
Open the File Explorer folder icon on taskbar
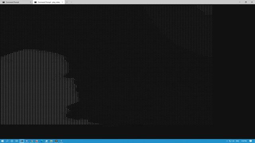pyautogui.click(x=51, y=141)
